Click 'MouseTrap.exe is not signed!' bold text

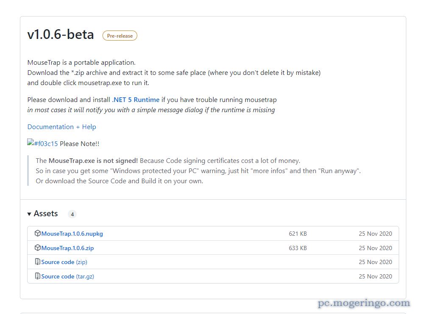(93, 161)
